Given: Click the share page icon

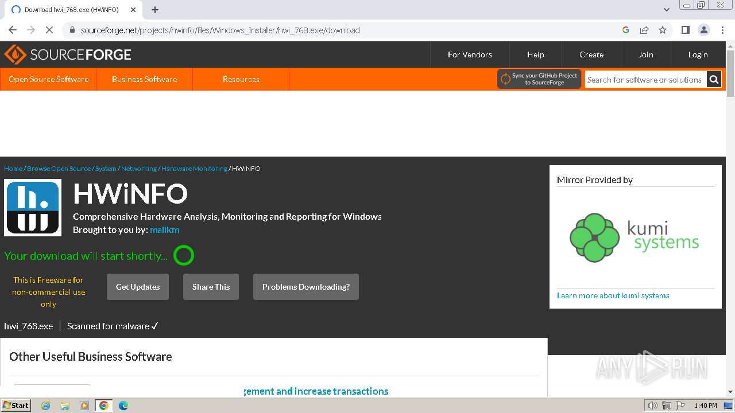Looking at the screenshot, I should [x=644, y=30].
